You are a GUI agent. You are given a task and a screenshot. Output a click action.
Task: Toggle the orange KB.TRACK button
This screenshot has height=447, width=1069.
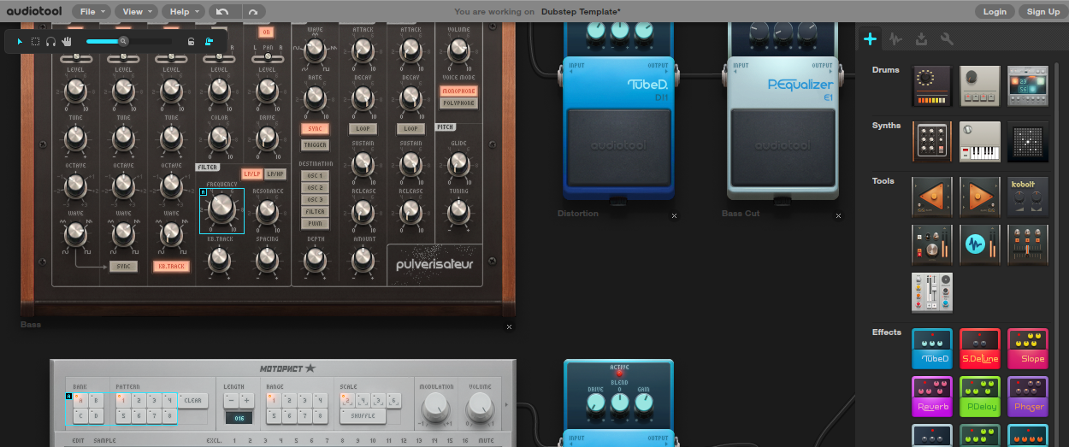(x=171, y=266)
